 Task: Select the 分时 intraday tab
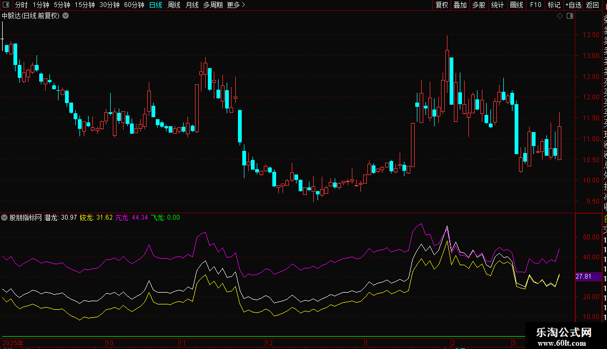point(21,5)
